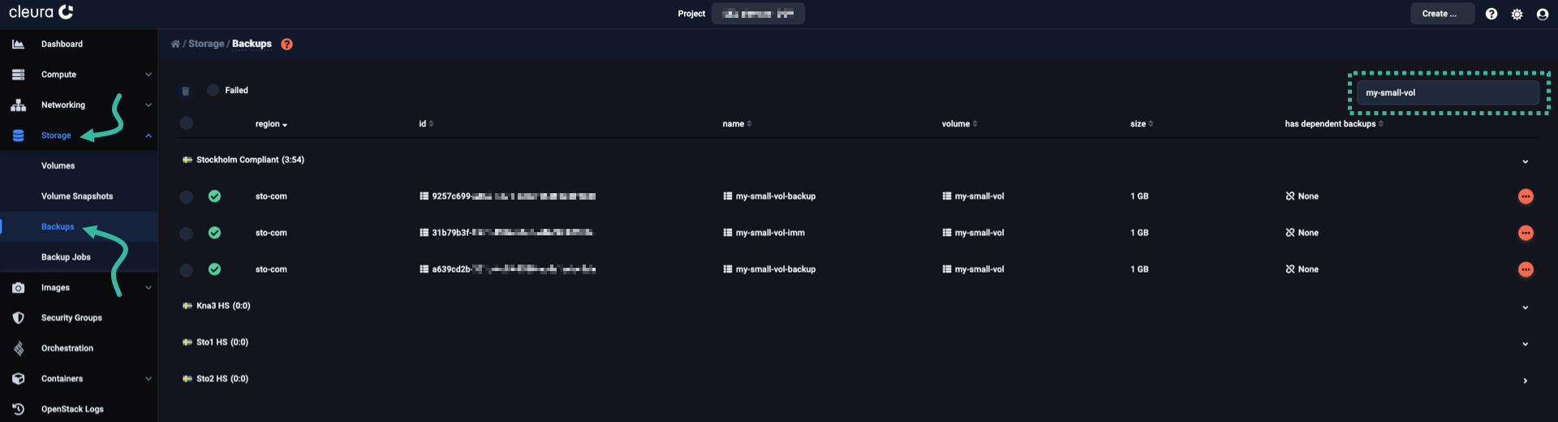
Task: Sort table by id column
Action: click(x=426, y=124)
